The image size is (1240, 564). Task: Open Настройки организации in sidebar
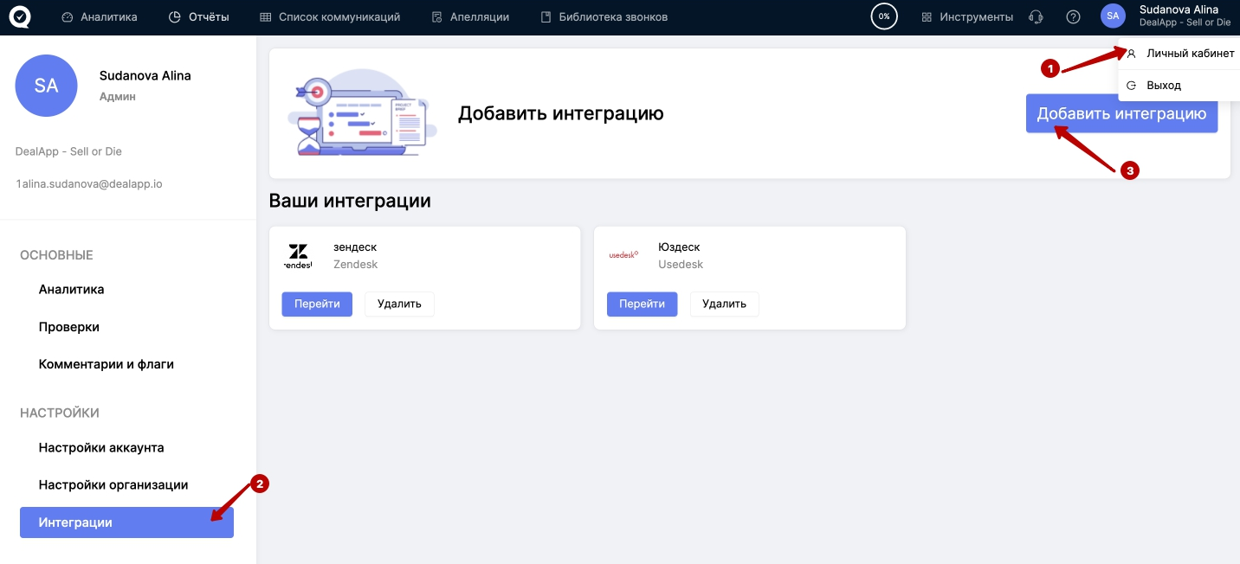(113, 485)
